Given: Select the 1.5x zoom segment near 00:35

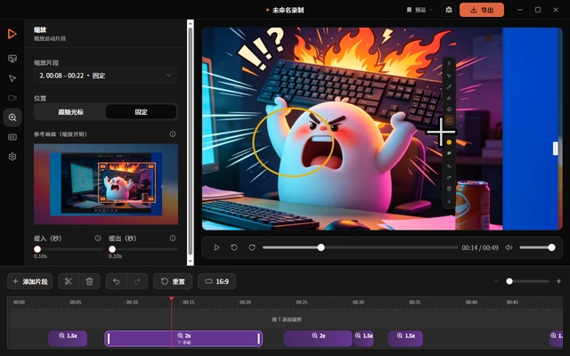Looking at the screenshot, I should (406, 338).
